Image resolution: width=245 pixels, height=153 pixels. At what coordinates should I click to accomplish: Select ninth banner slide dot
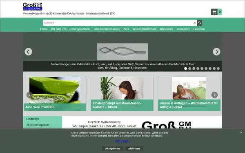pyautogui.click(x=218, y=69)
